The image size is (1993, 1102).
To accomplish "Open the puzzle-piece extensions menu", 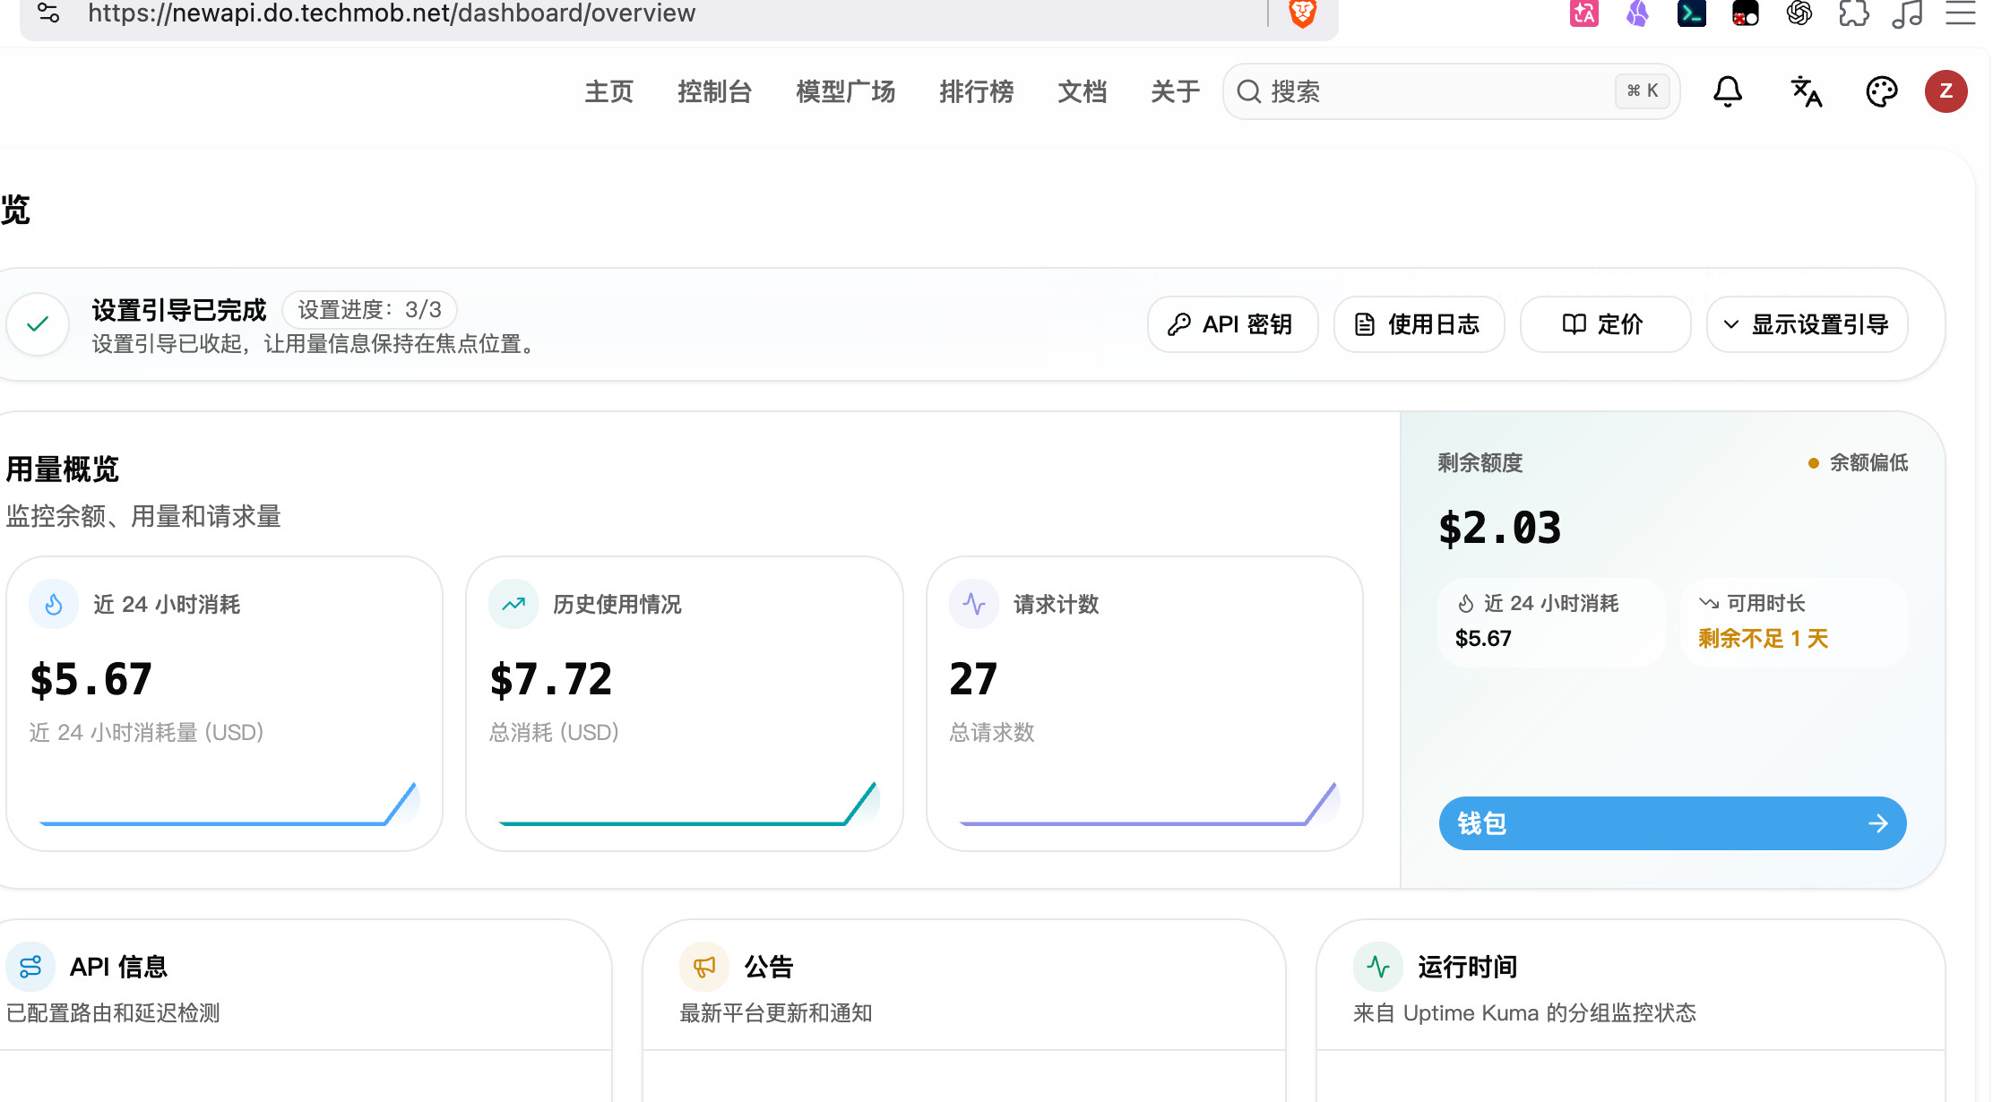I will [1853, 13].
